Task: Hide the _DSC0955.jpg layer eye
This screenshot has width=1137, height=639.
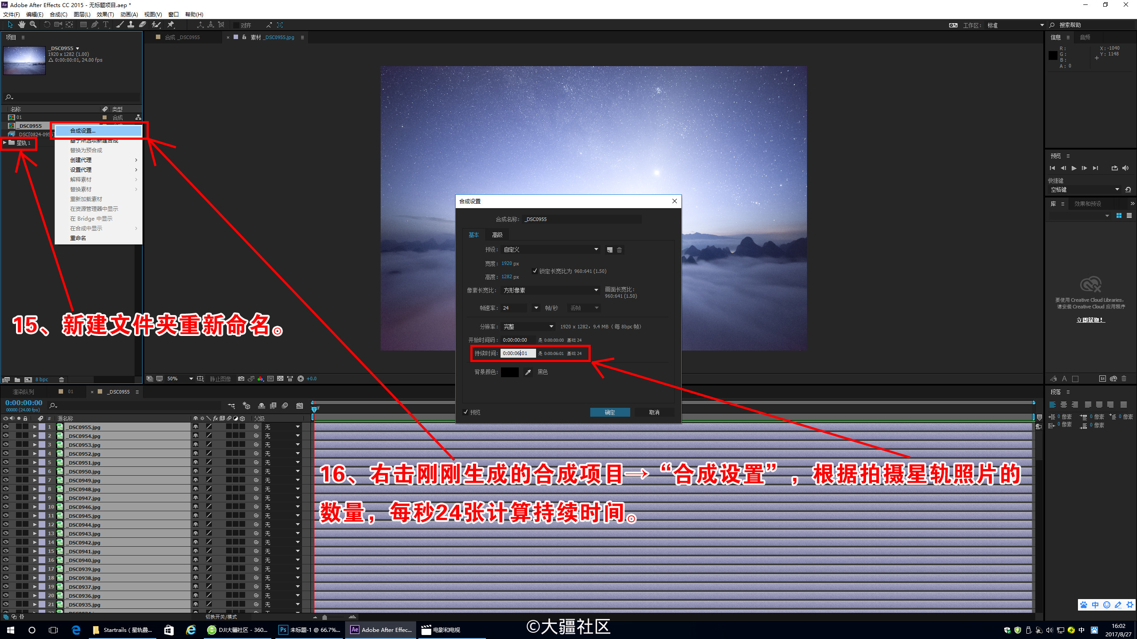Action: 6,427
